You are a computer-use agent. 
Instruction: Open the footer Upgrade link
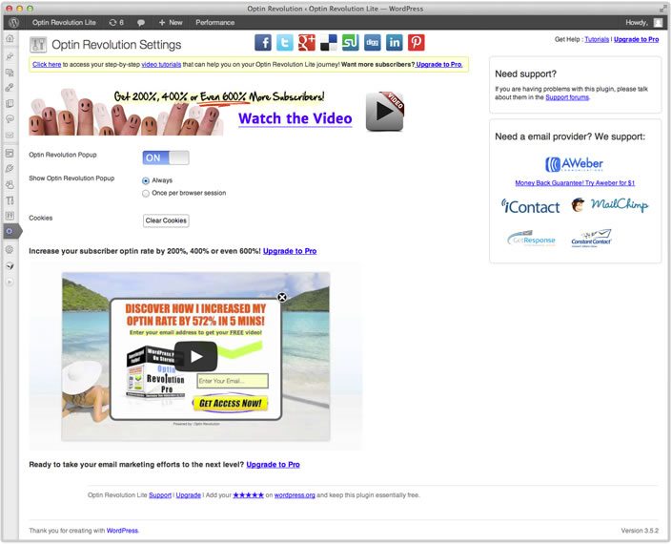(188, 495)
